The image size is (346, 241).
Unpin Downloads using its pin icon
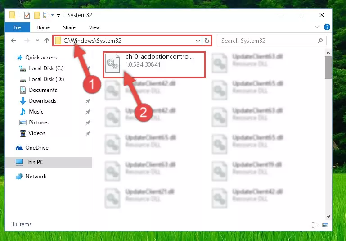click(x=88, y=101)
